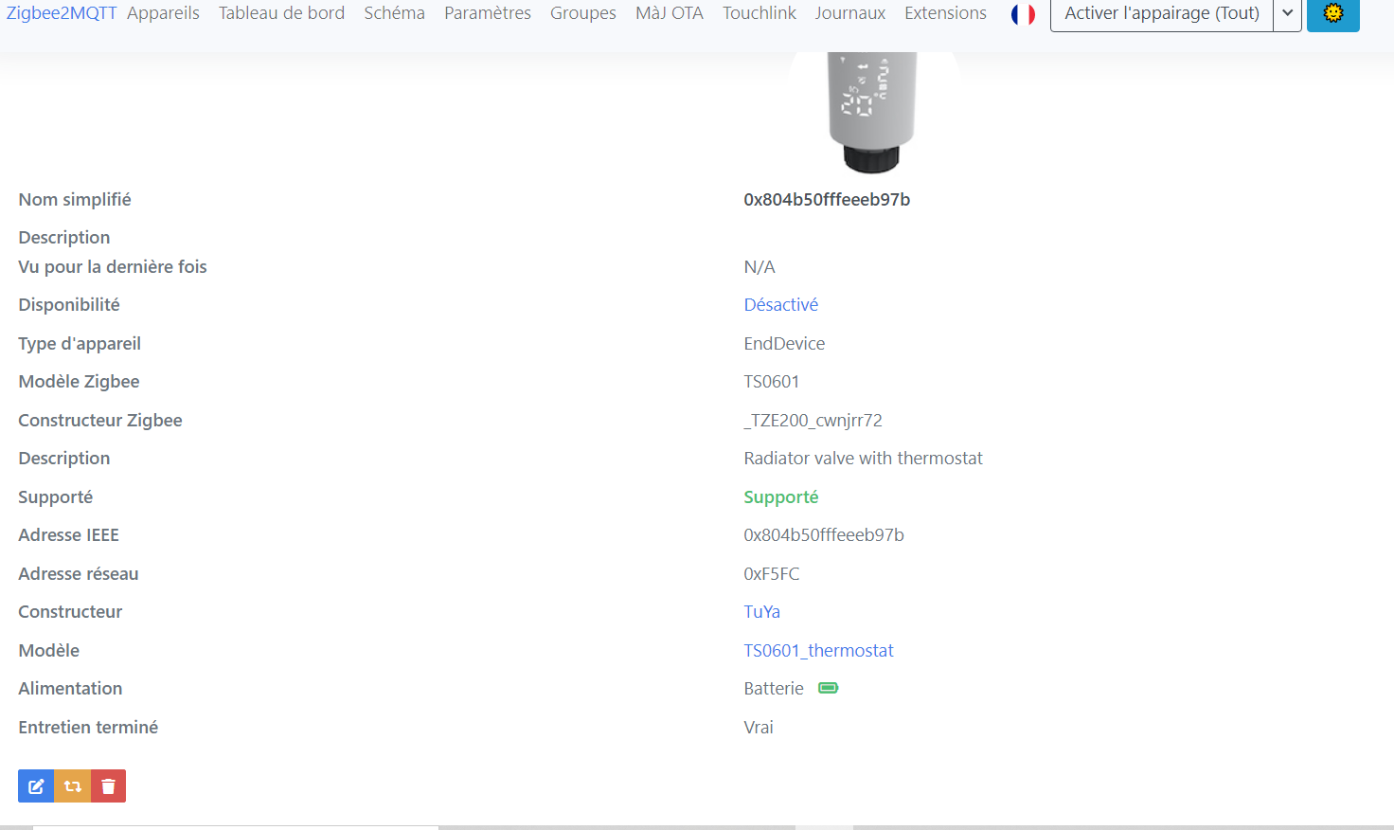This screenshot has height=830, width=1394.
Task: Open Zigbee2MQTT home via the logo
Action: click(x=61, y=13)
